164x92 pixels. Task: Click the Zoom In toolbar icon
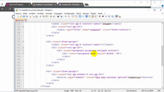click(66, 16)
